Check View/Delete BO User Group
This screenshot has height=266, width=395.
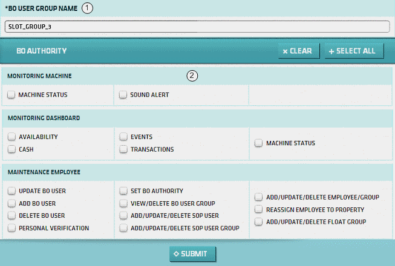point(123,203)
